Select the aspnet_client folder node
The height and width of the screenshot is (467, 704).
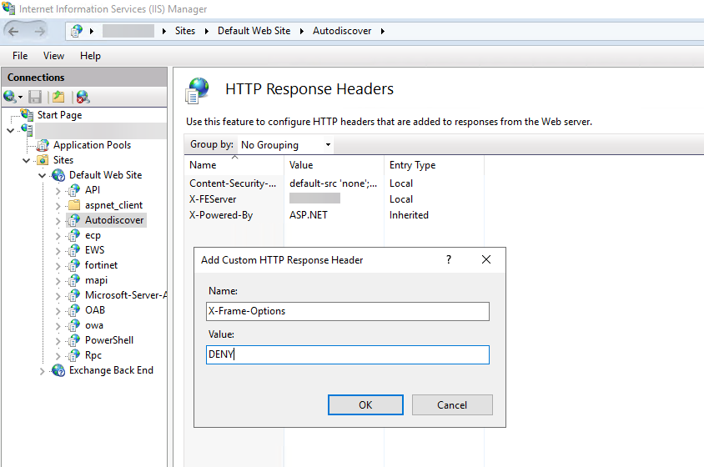(113, 205)
